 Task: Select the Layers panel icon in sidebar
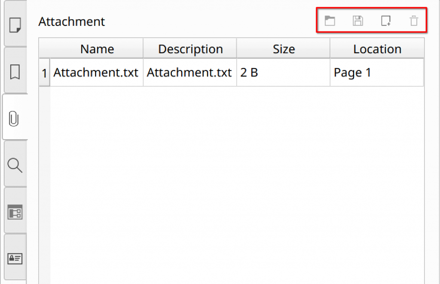(14, 211)
